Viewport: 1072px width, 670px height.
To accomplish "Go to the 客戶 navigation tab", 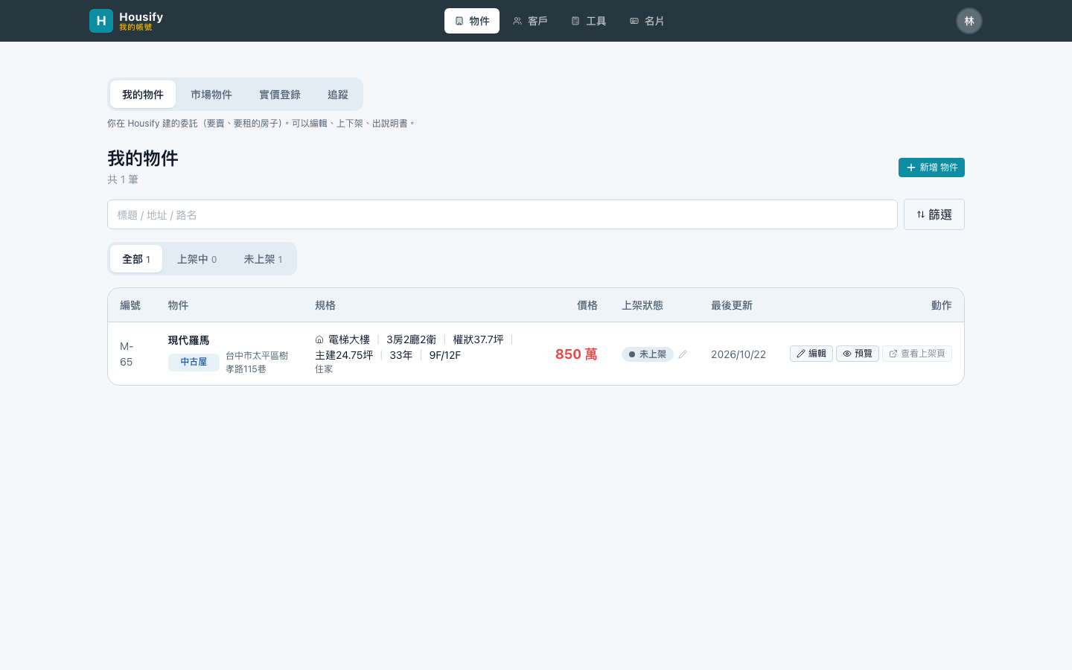I will click(x=530, y=21).
